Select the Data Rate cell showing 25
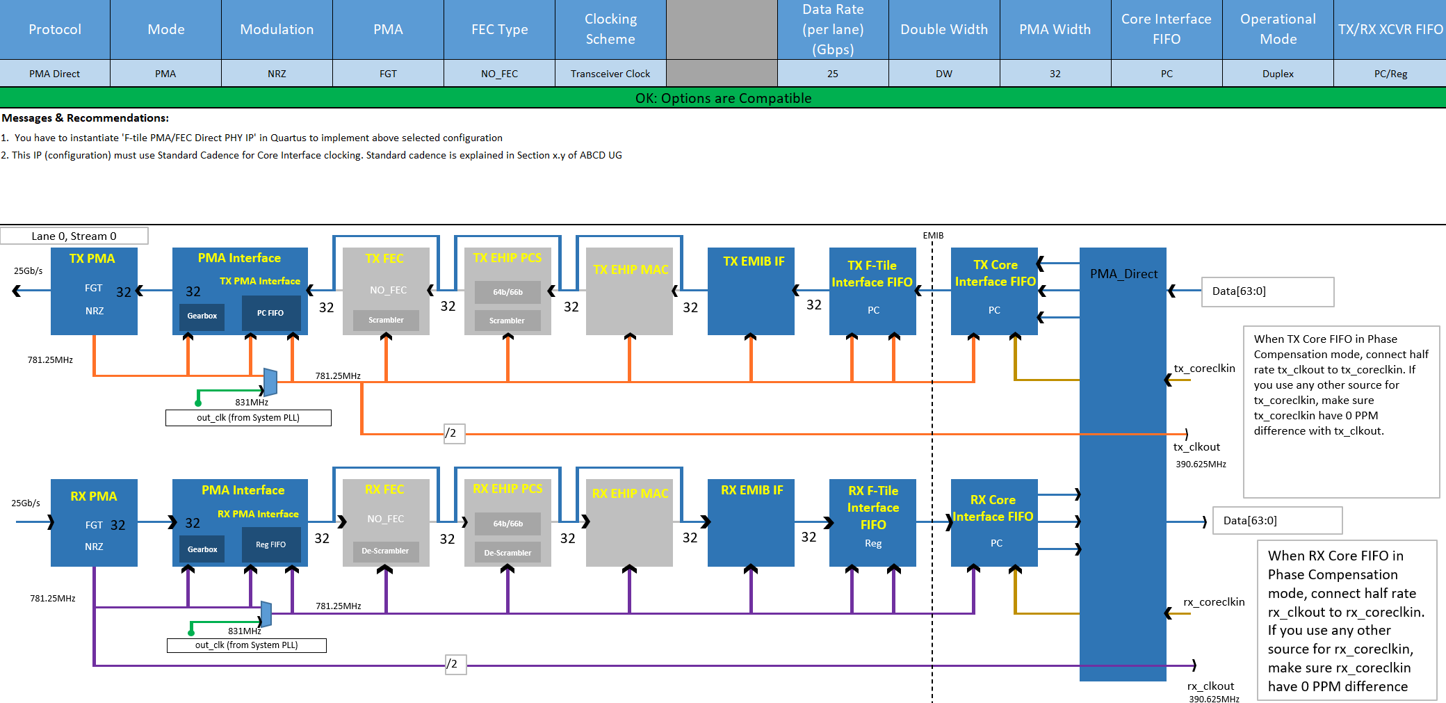Viewport: 1446px width, 703px height. 833,74
